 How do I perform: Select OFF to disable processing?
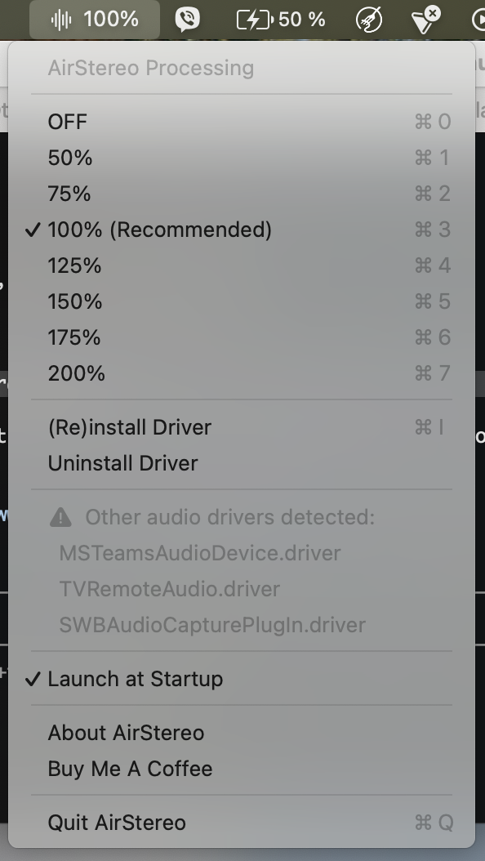tap(68, 122)
